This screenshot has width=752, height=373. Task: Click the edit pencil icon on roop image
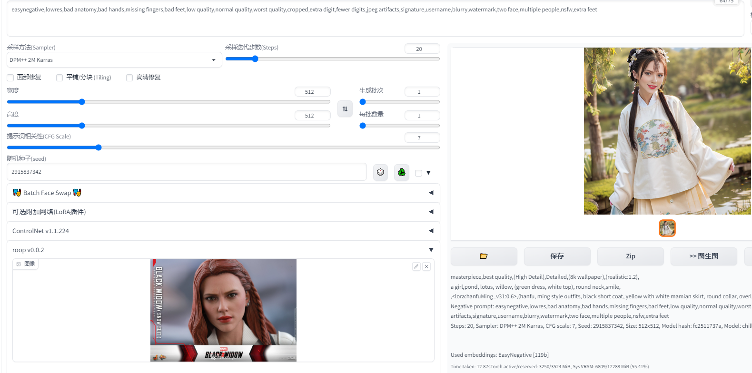[416, 266]
